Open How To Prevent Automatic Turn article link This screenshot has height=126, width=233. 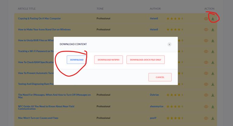36,73
